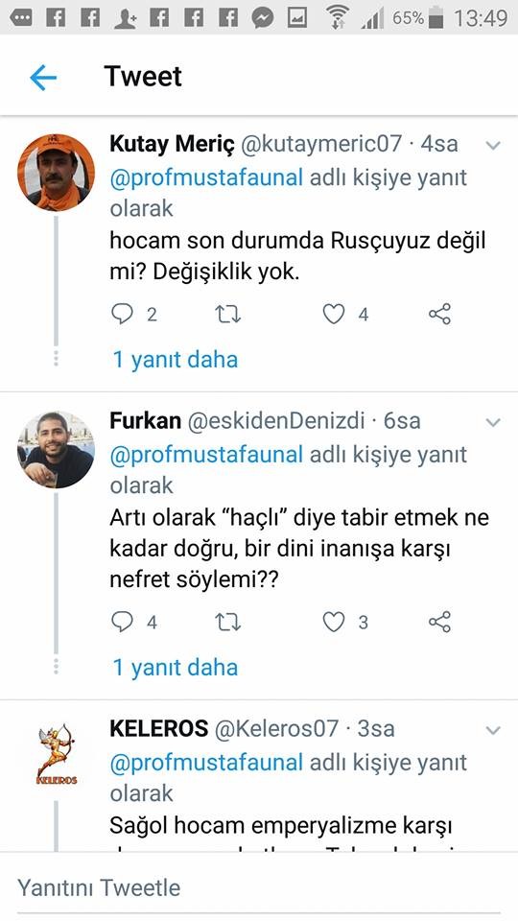518x921 pixels.
Task: Open reply icon on Kutay Meriç's tweet
Action: point(122,315)
